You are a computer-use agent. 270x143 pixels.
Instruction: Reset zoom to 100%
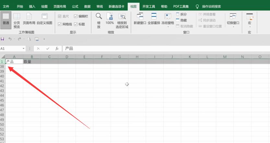point(110,19)
